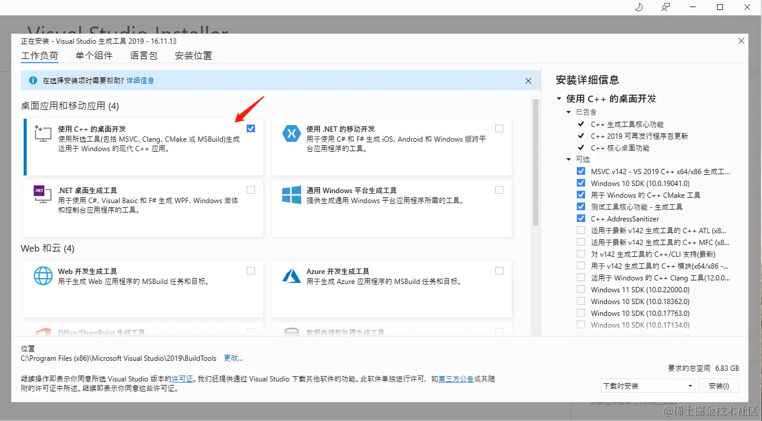Click the dark theme moon icon in title bar
Screen dimensions: 762x421
tap(638, 7)
